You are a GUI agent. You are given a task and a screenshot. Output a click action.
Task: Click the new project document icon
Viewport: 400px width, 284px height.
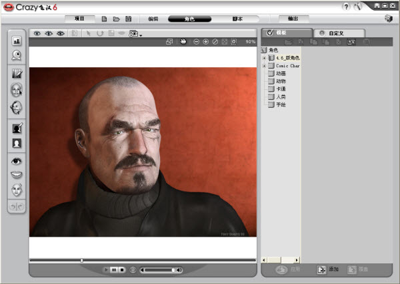point(104,19)
